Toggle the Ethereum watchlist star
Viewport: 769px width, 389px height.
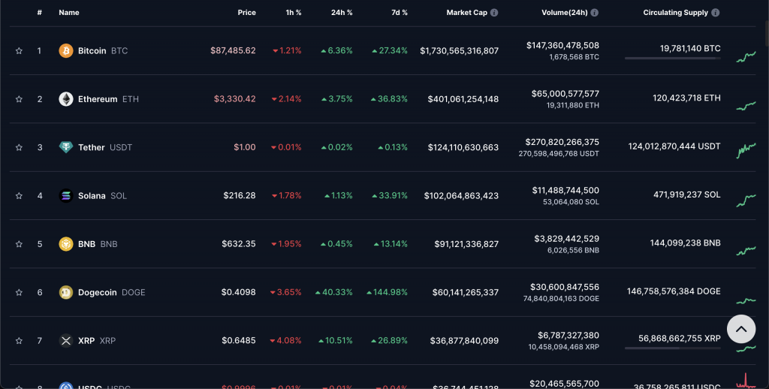pyautogui.click(x=19, y=99)
